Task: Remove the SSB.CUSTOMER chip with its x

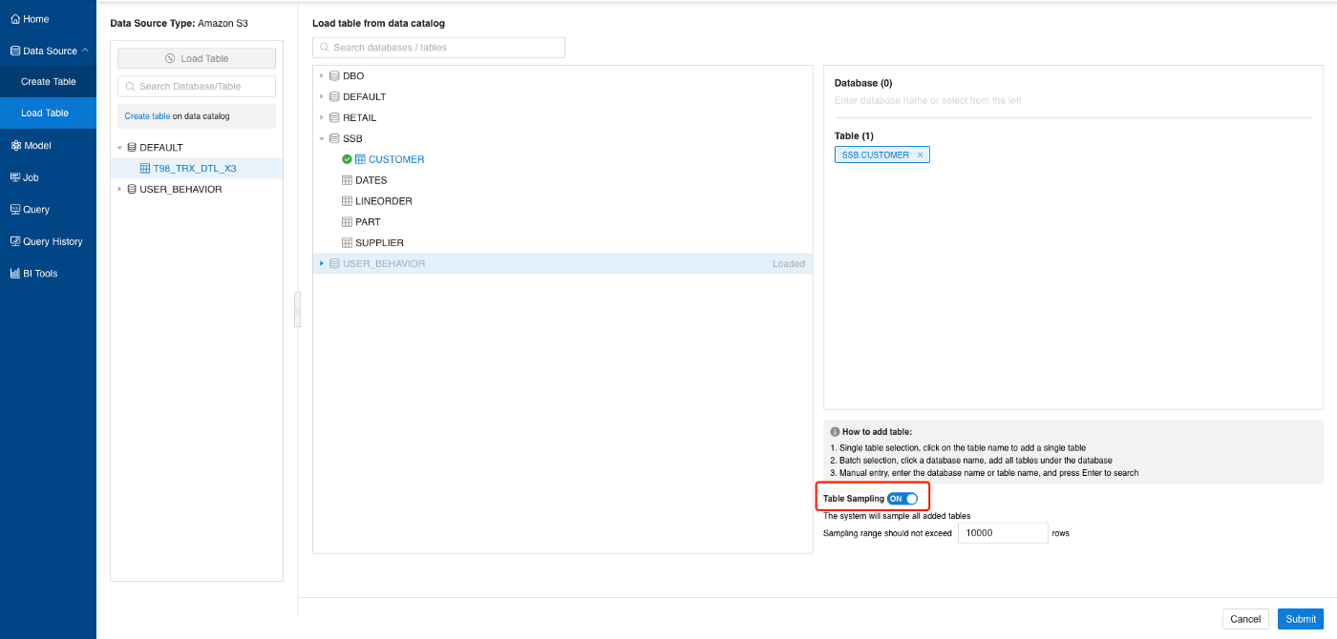Action: (920, 154)
